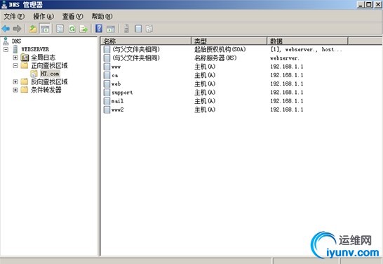Select the web host record name
The width and height of the screenshot is (383, 264).
116,84
